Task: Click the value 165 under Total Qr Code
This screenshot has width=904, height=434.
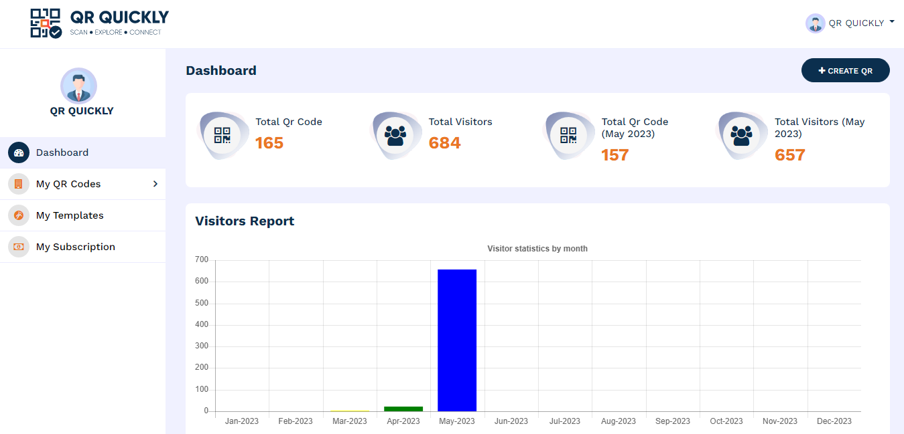Action: pyautogui.click(x=269, y=143)
